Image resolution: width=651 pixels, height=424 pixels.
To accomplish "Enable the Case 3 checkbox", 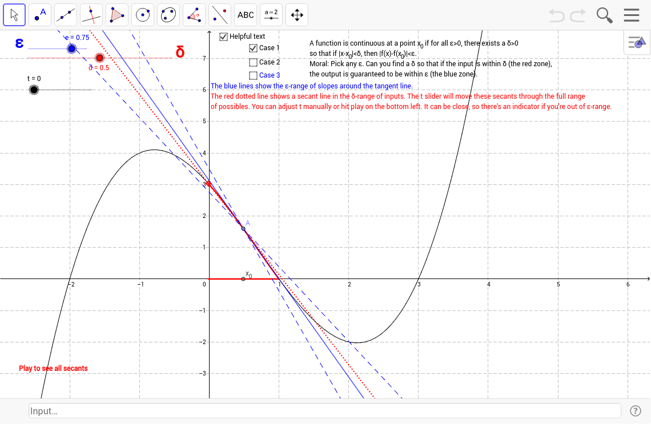I will pos(253,75).
